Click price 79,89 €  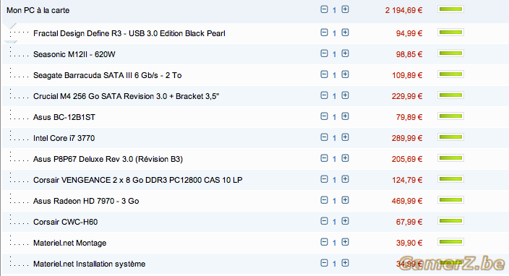[x=409, y=117]
